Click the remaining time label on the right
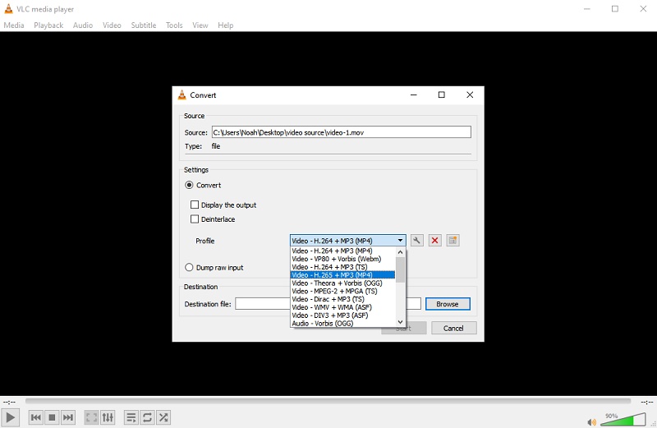Image resolution: width=657 pixels, height=428 pixels. pyautogui.click(x=647, y=402)
